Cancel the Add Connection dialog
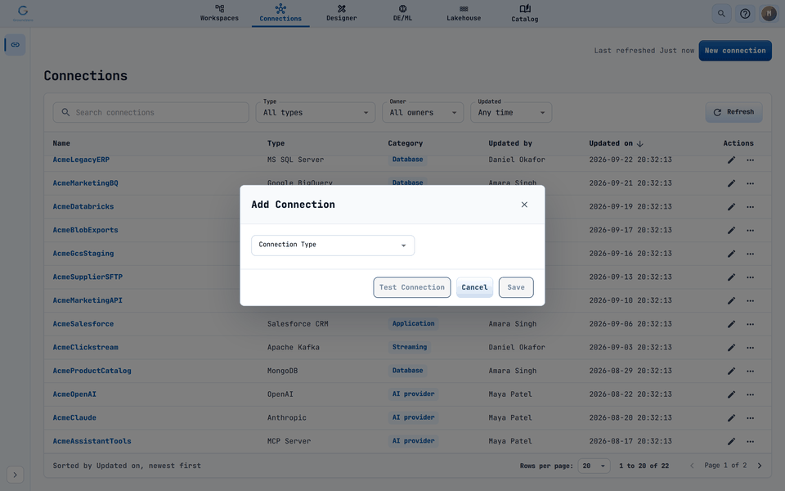Screen dimensions: 785x491 pos(474,287)
